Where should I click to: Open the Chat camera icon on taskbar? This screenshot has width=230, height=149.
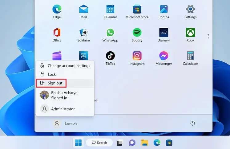[x=132, y=143]
